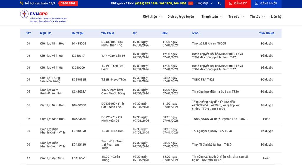Select station code DC438005
Image resolution: width=302 pixels, height=165 pixels.
(x=79, y=44)
